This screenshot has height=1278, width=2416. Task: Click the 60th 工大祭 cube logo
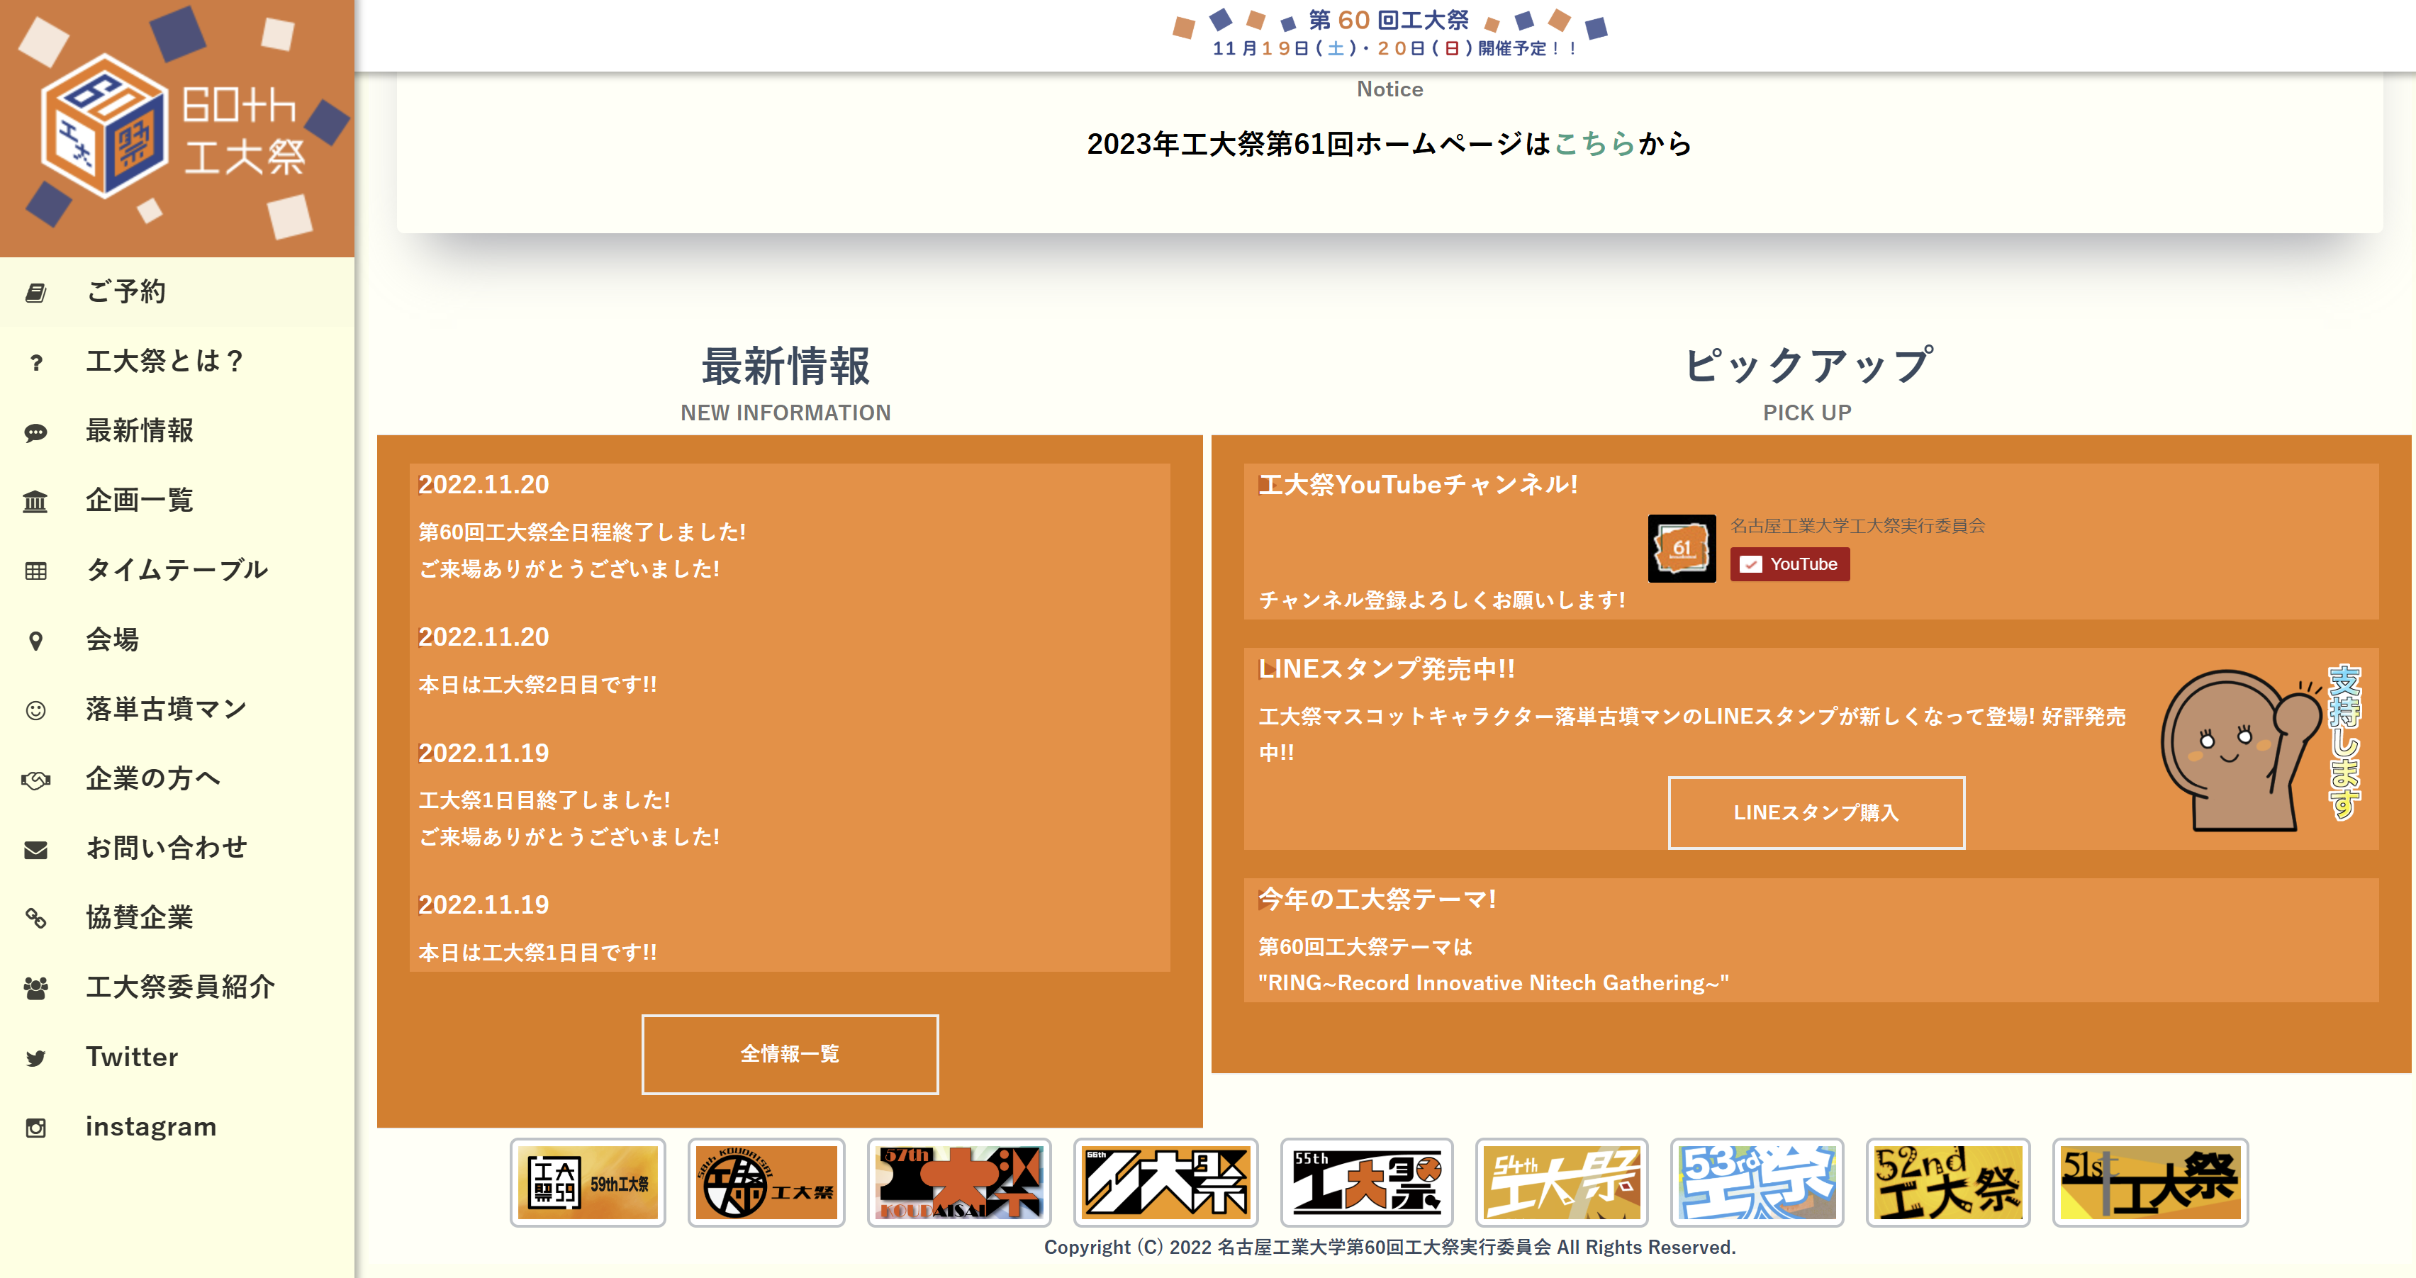tap(105, 127)
